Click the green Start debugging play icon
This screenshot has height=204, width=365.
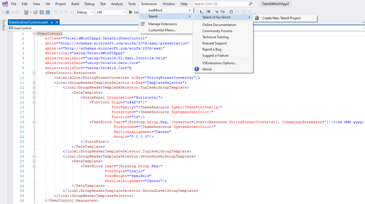(131, 12)
